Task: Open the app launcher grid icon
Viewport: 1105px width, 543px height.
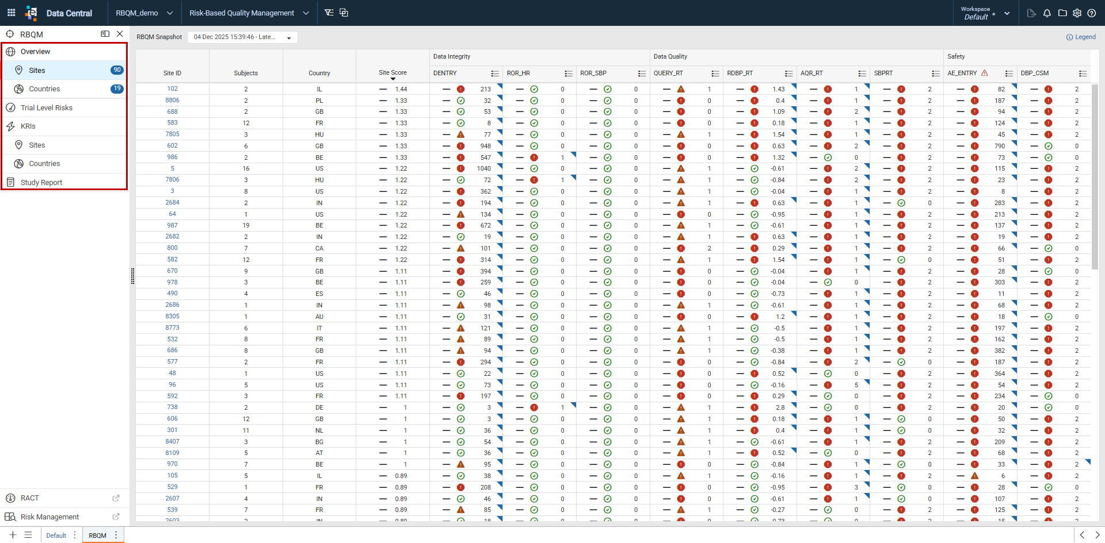Action: pos(11,13)
